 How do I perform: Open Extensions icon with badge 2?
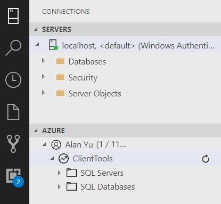click(x=15, y=178)
